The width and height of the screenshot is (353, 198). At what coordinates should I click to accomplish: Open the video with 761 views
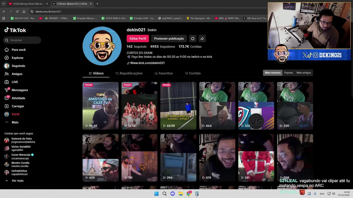(x=139, y=158)
